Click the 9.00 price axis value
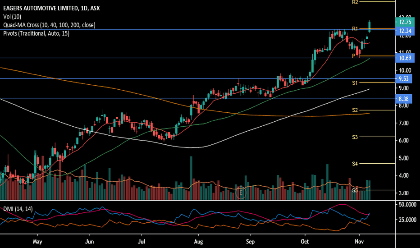This screenshot has width=420, height=248. pyautogui.click(x=404, y=88)
